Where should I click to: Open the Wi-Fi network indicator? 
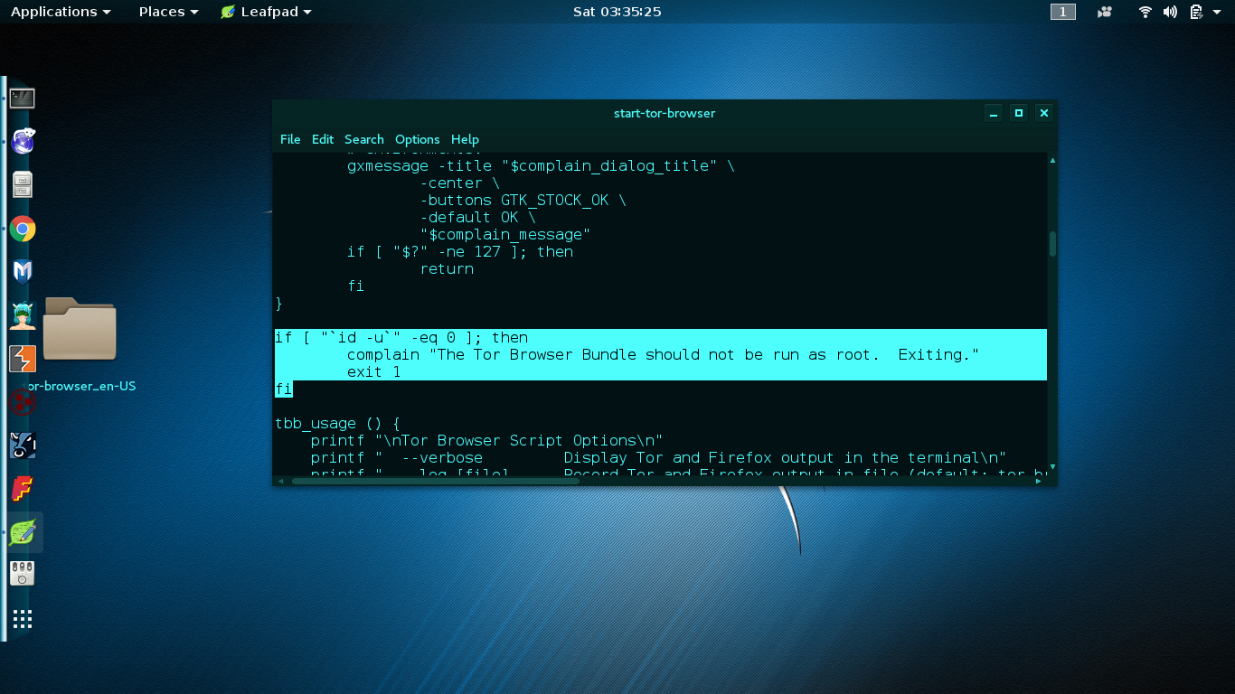(1145, 12)
